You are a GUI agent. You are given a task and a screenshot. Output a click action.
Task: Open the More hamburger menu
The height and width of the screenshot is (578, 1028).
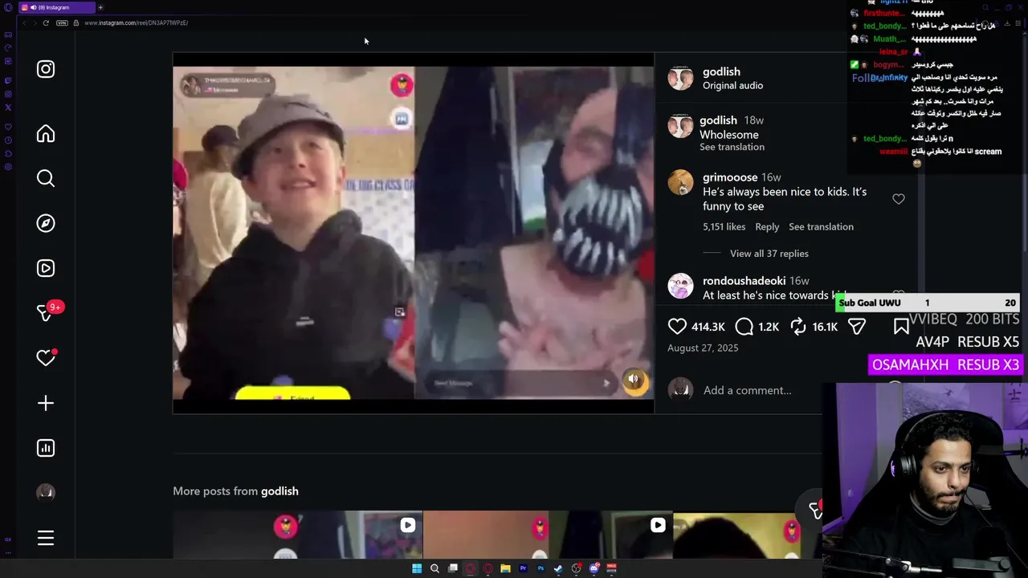[46, 538]
